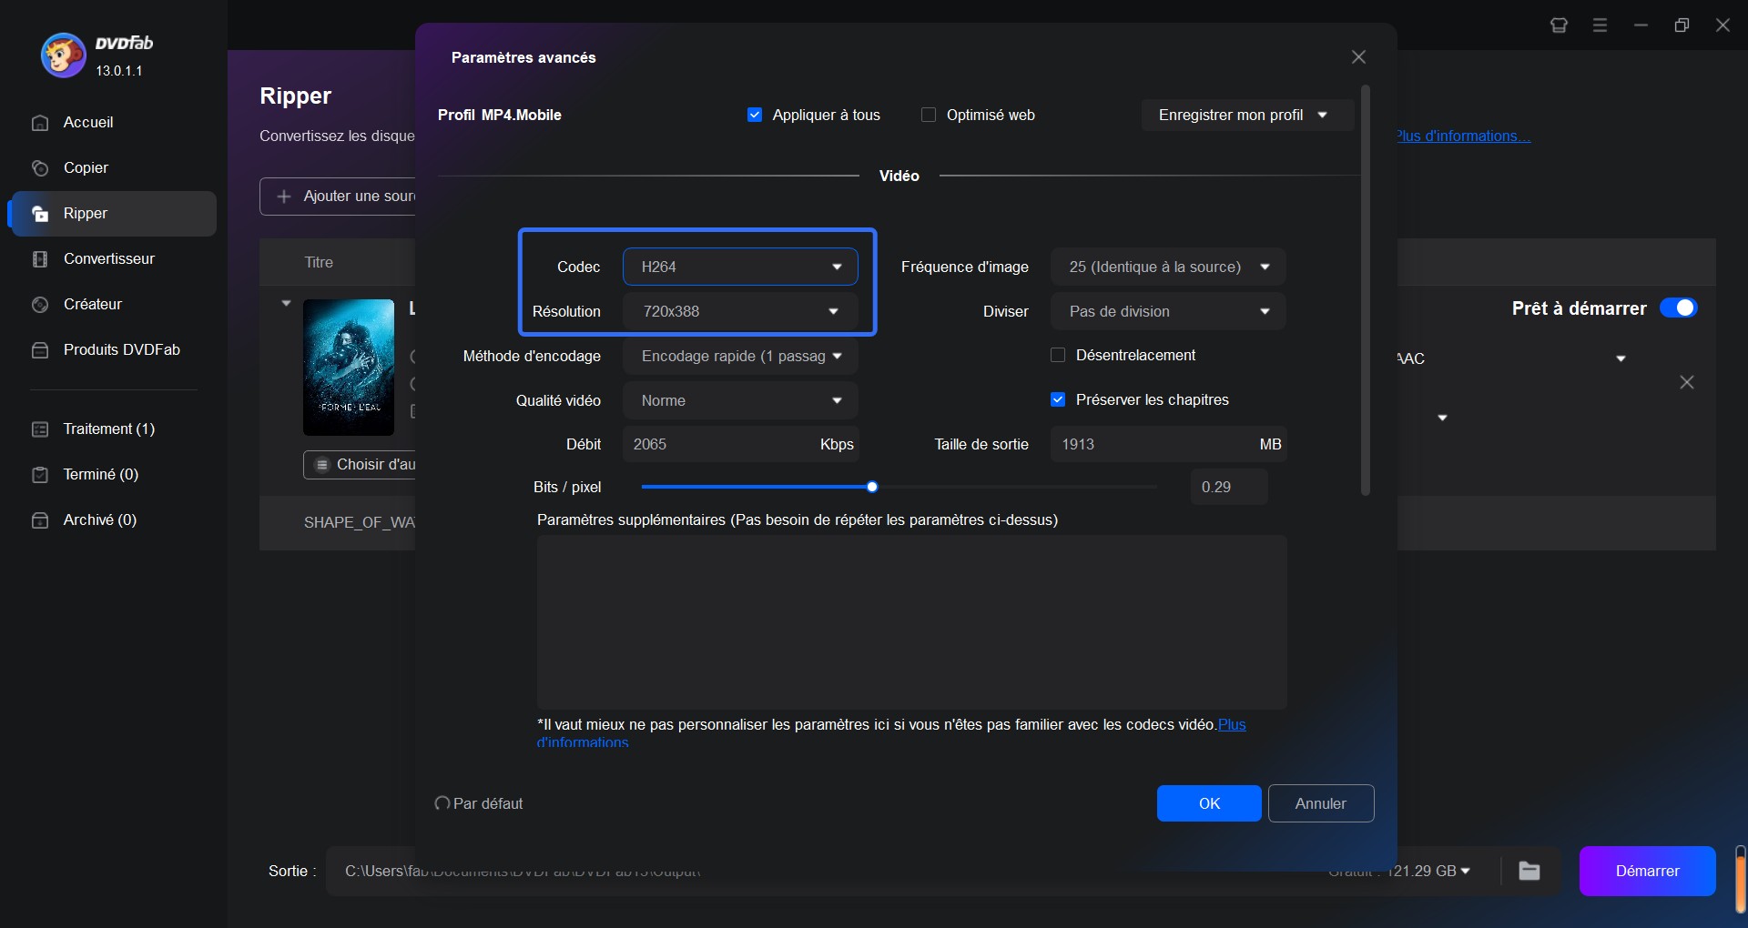Click the Terminé clipboard icon
Image resolution: width=1748 pixels, height=928 pixels.
click(40, 475)
